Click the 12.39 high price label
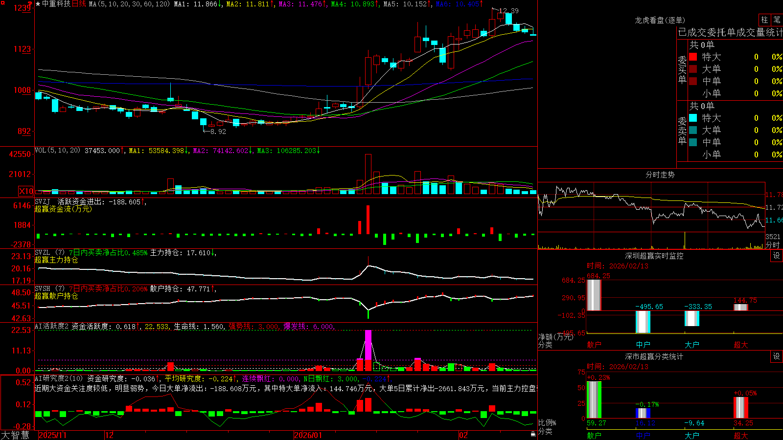The height and width of the screenshot is (440, 783). (x=509, y=11)
